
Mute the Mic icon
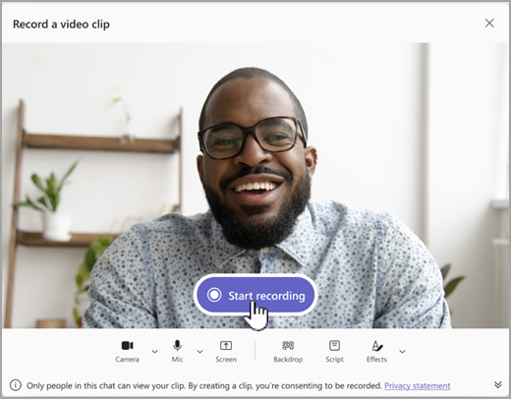[177, 345]
